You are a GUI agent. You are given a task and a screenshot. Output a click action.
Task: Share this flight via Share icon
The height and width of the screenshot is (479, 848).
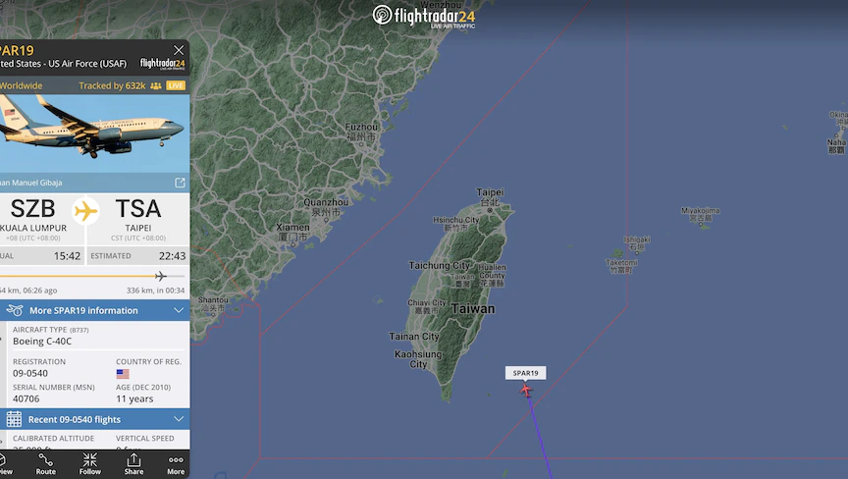click(133, 464)
